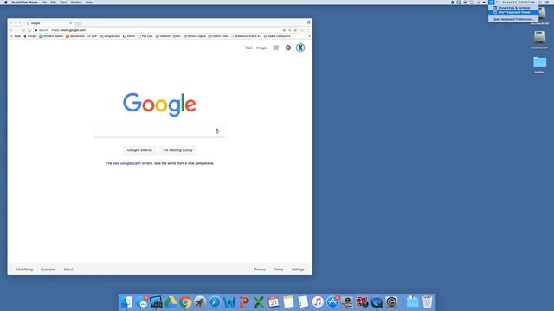This screenshot has height=311, width=554.
Task: Open the View menu
Action: (63, 3)
